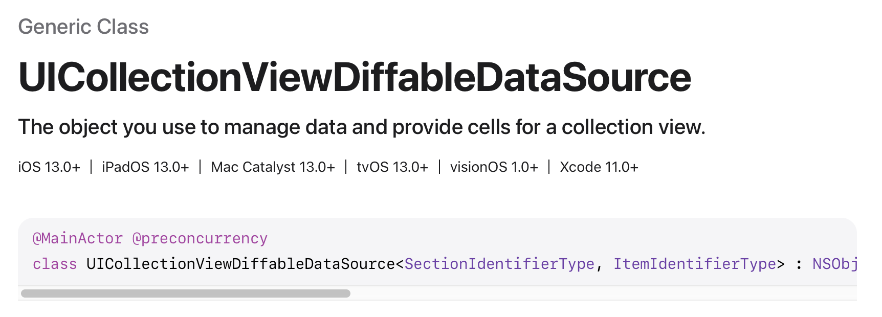Click the abstract sentence about managing data
Viewport: 882px width, 317px height.
(x=362, y=127)
